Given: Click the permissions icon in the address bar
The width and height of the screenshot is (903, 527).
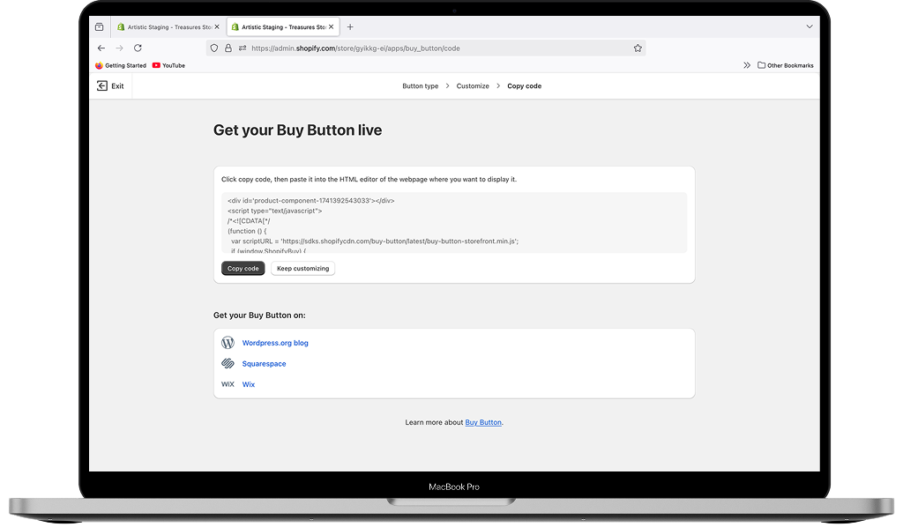Looking at the screenshot, I should 243,48.
